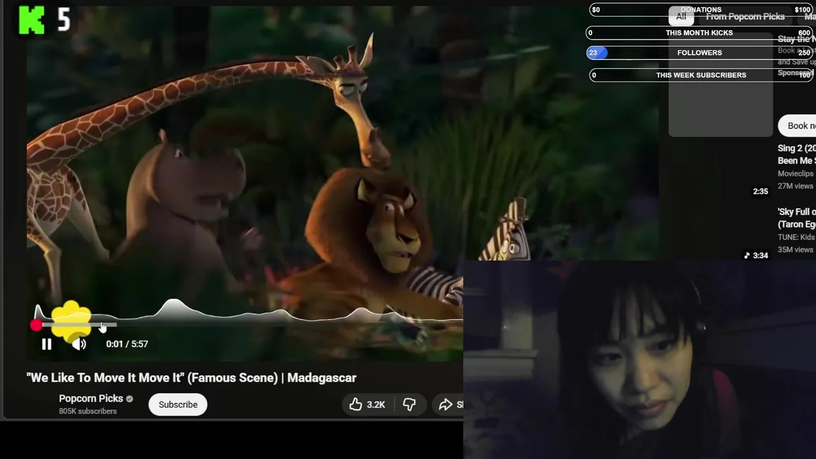This screenshot has width=816, height=459.
Task: Click the DONATIONS goal bar
Action: [x=701, y=10]
